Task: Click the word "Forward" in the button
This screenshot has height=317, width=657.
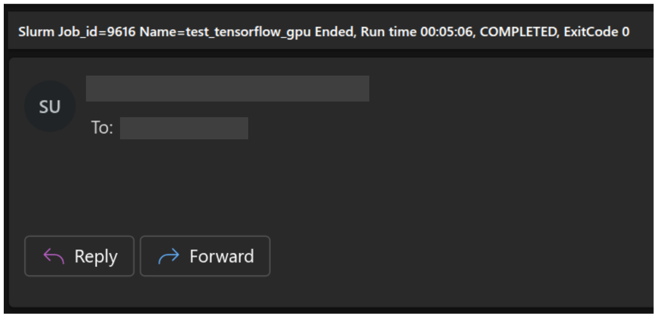Action: [222, 256]
